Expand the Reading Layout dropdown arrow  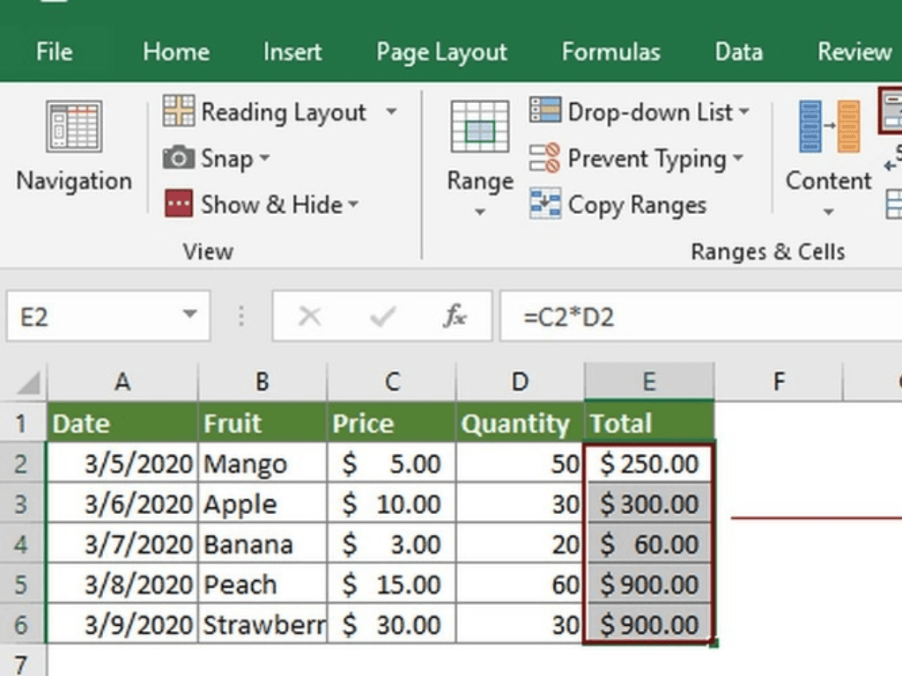(391, 112)
